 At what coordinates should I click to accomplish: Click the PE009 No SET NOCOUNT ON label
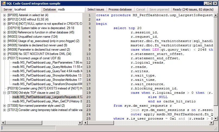click(x=39, y=54)
